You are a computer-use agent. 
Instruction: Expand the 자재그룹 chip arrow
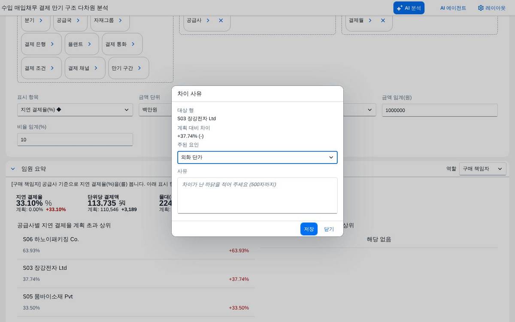(x=120, y=20)
